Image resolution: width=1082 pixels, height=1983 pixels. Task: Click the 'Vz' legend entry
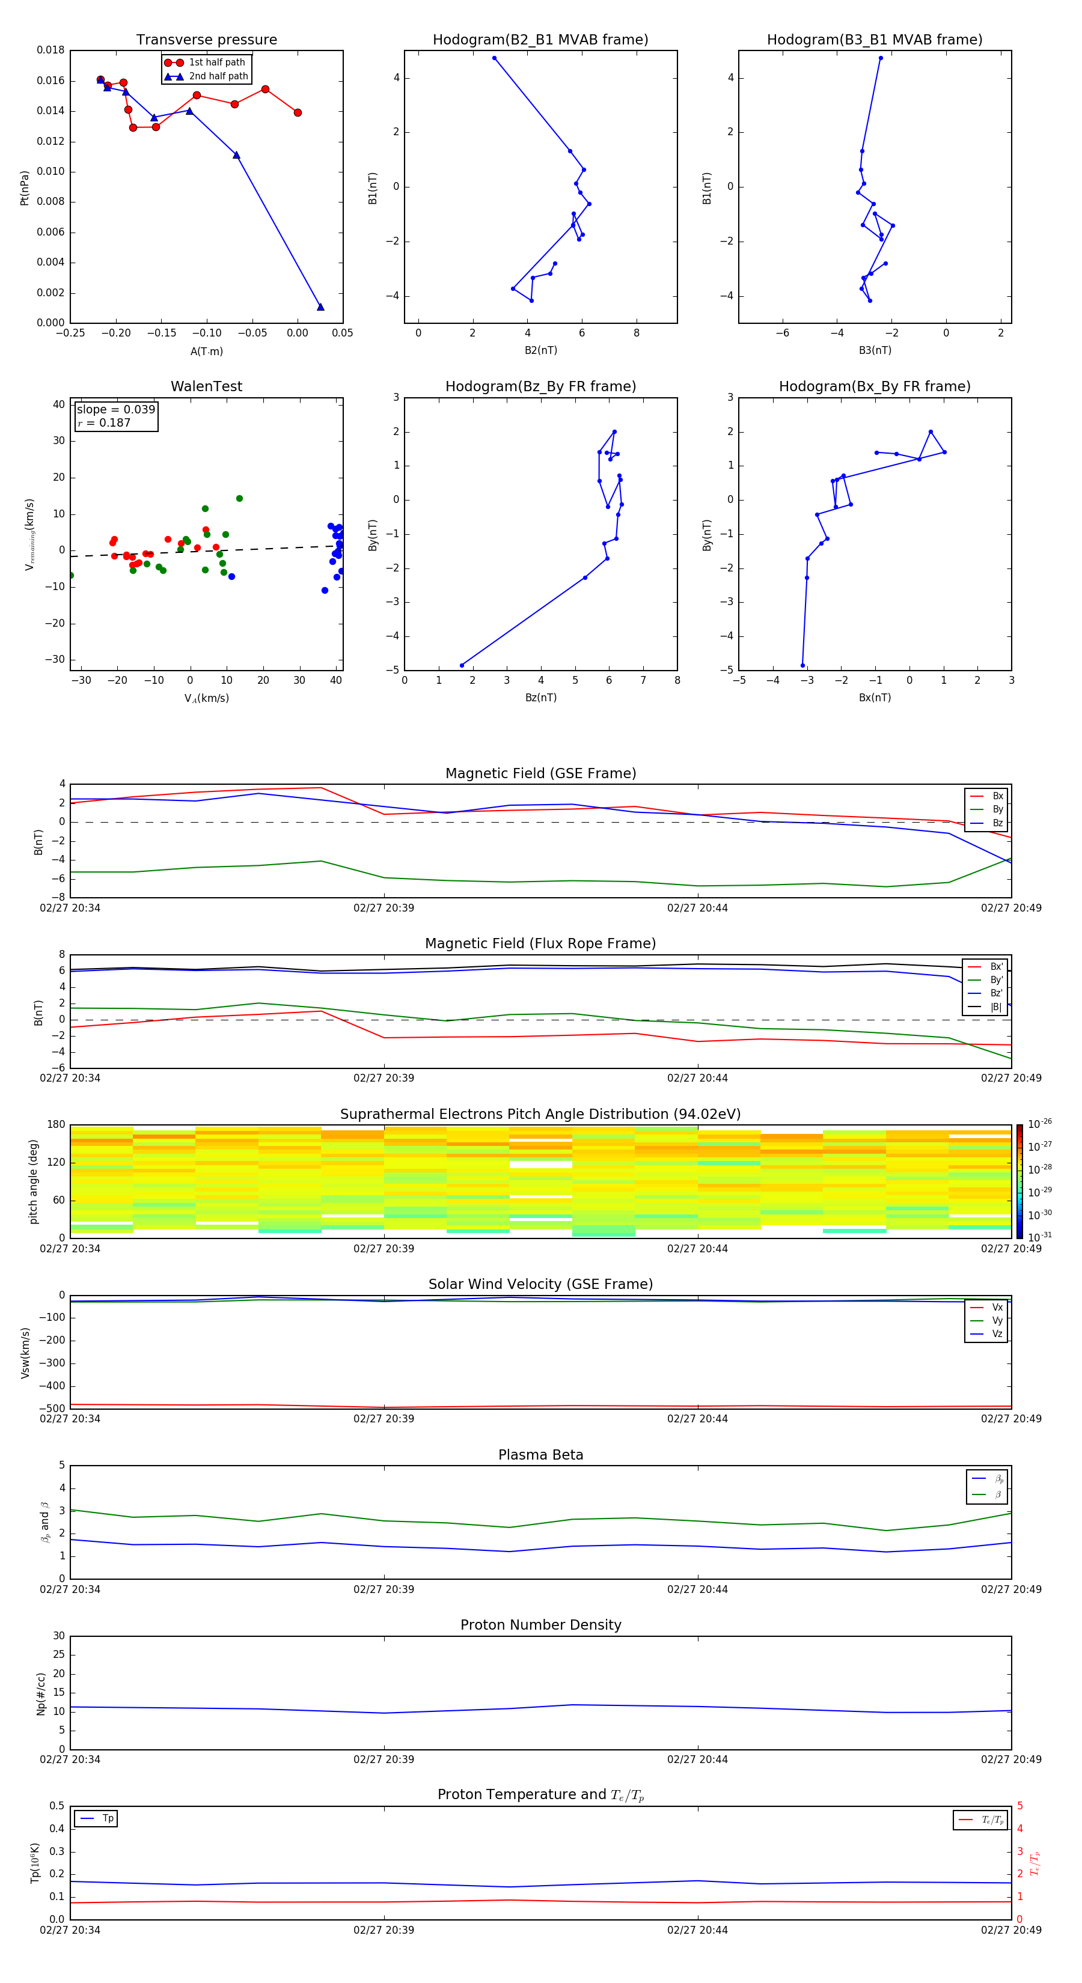point(986,1334)
